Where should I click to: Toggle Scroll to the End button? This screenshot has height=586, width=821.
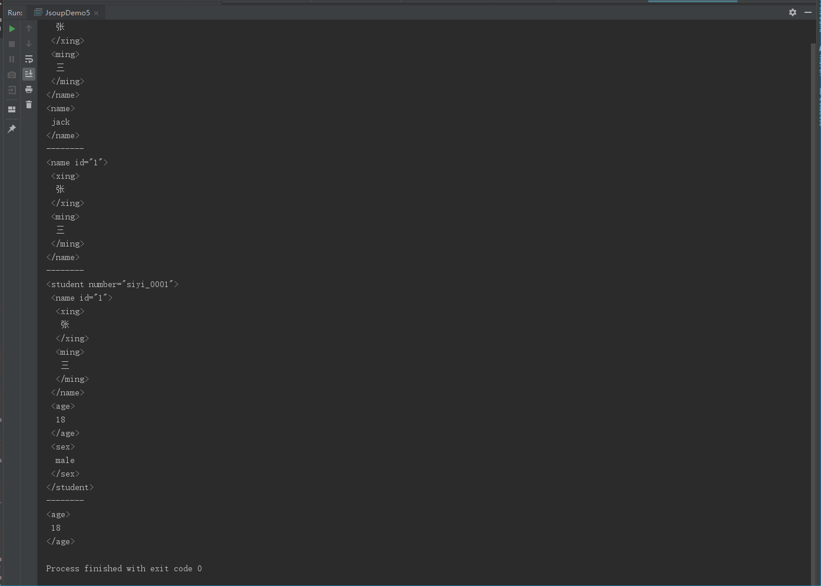pos(29,74)
